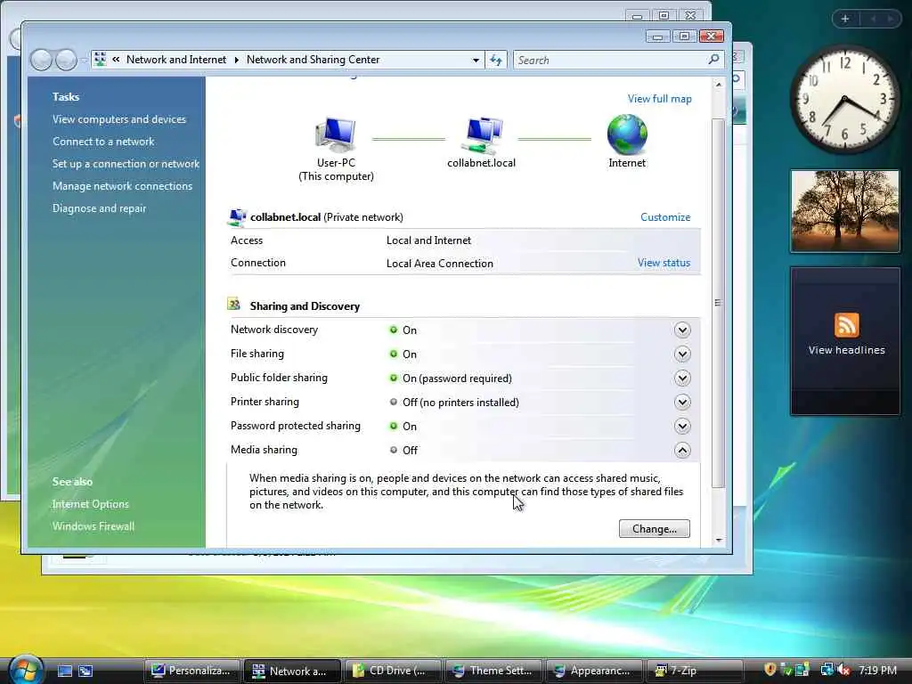Click the sidebar add gadget plus button
Viewport: 912px width, 684px height.
click(x=845, y=19)
